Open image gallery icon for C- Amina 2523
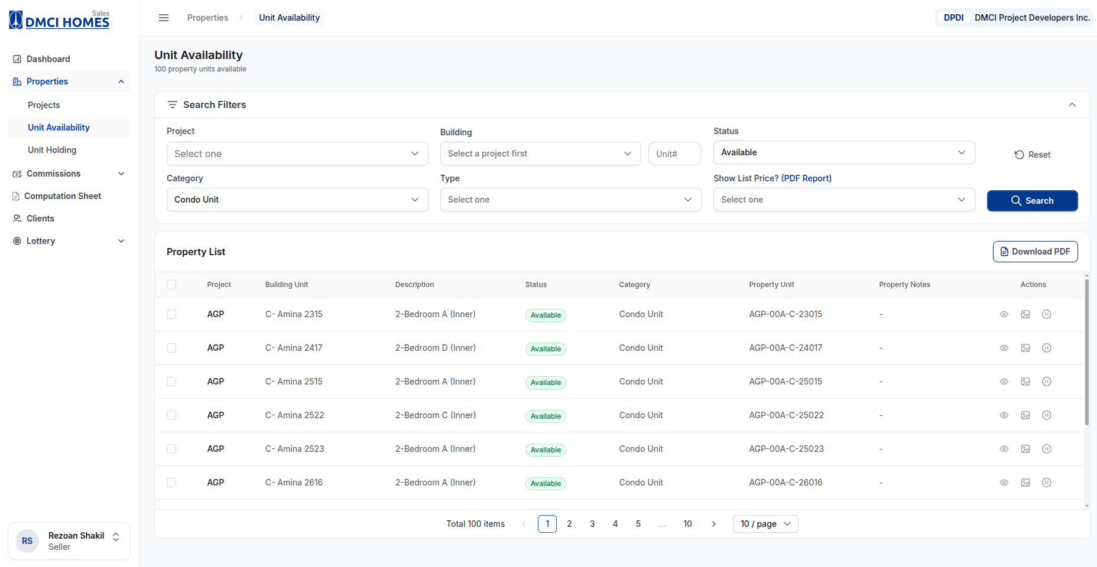 tap(1025, 449)
